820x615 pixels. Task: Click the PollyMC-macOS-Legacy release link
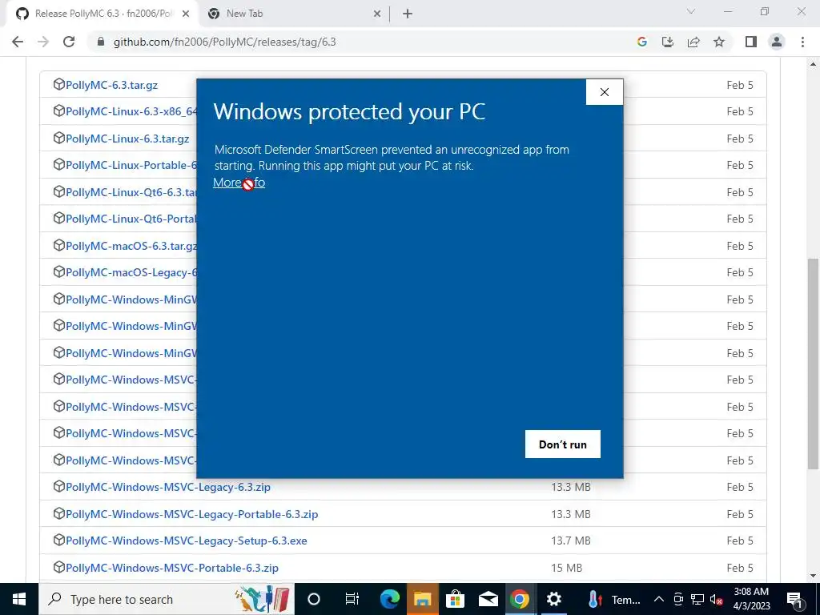click(131, 272)
